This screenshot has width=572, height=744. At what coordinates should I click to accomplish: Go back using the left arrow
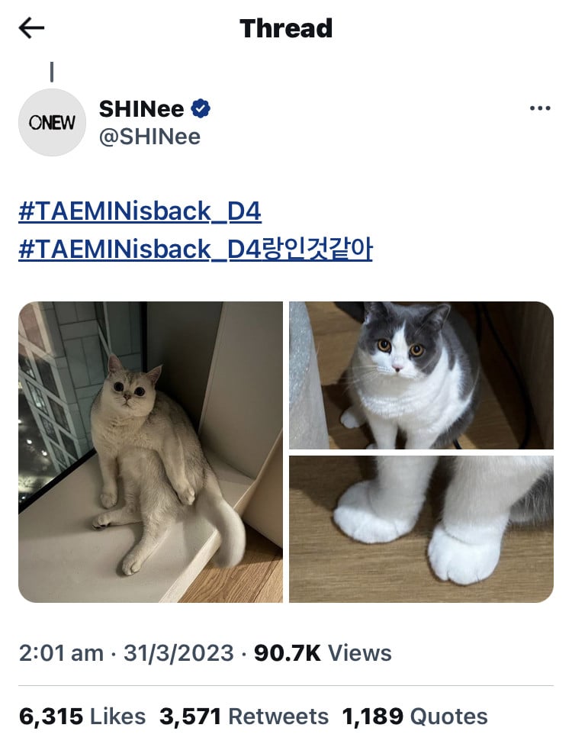[x=31, y=28]
